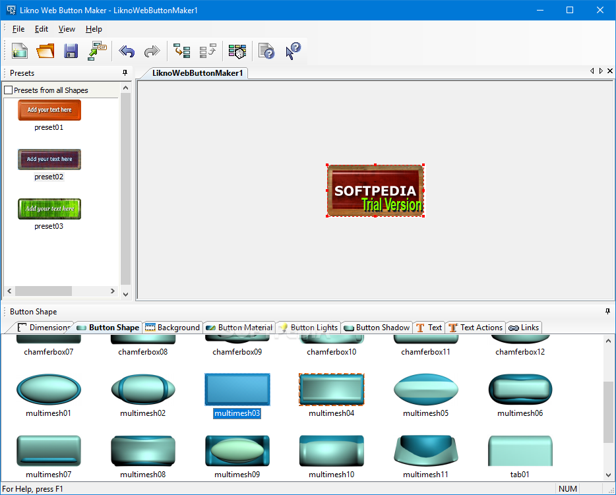Select the green preset03 button
This screenshot has height=495, width=616.
point(49,208)
